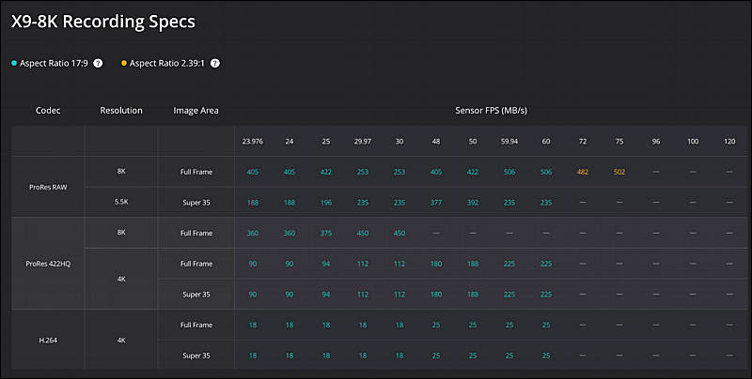Click the 'Resolution' column header
Viewport: 752px width, 379px height.
(121, 111)
